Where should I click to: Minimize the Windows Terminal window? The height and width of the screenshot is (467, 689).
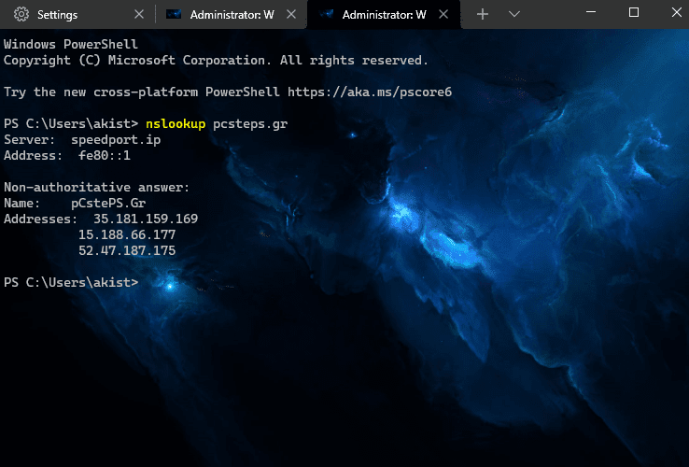point(591,12)
